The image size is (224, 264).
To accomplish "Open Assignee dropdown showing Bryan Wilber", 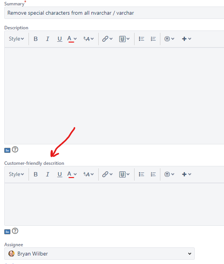I will 99,254.
